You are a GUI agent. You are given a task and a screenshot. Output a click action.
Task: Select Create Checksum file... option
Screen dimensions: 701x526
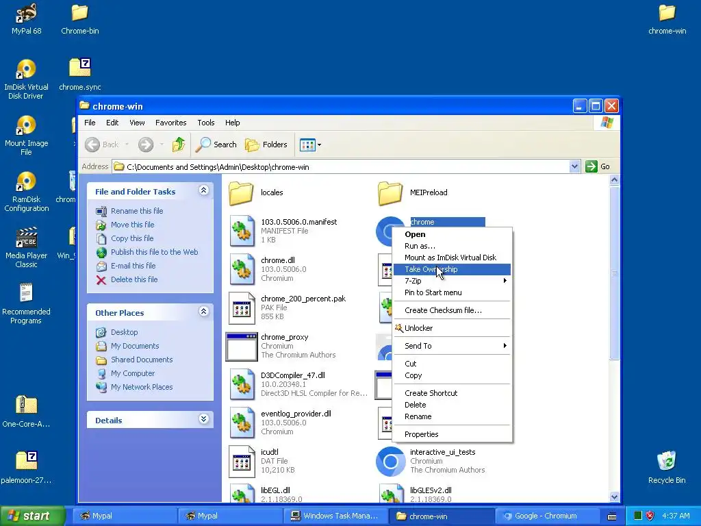452,310
